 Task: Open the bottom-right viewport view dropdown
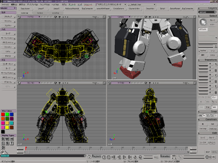121,83
